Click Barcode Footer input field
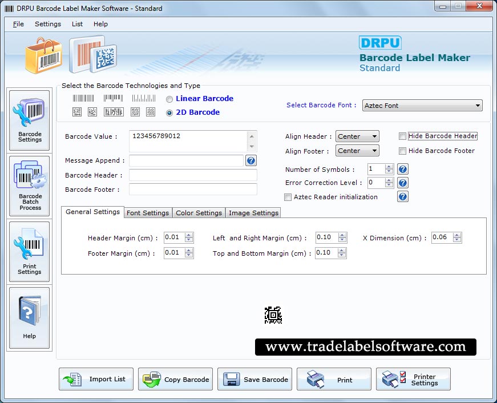The height and width of the screenshot is (403, 497). tap(193, 190)
